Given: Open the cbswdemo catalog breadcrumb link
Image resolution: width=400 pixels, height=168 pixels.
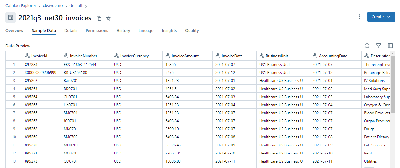Looking at the screenshot, I should [x=53, y=6].
